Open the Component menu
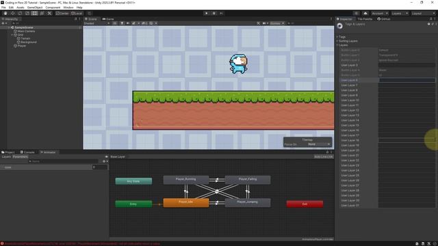Image resolution: width=438 pixels, height=246 pixels. (x=53, y=8)
